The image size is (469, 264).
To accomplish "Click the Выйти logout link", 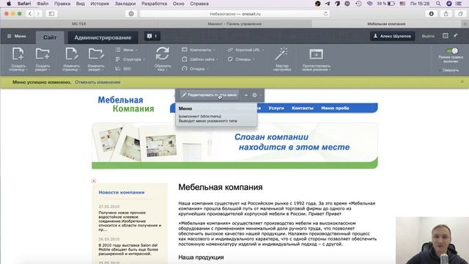I will 428,36.
